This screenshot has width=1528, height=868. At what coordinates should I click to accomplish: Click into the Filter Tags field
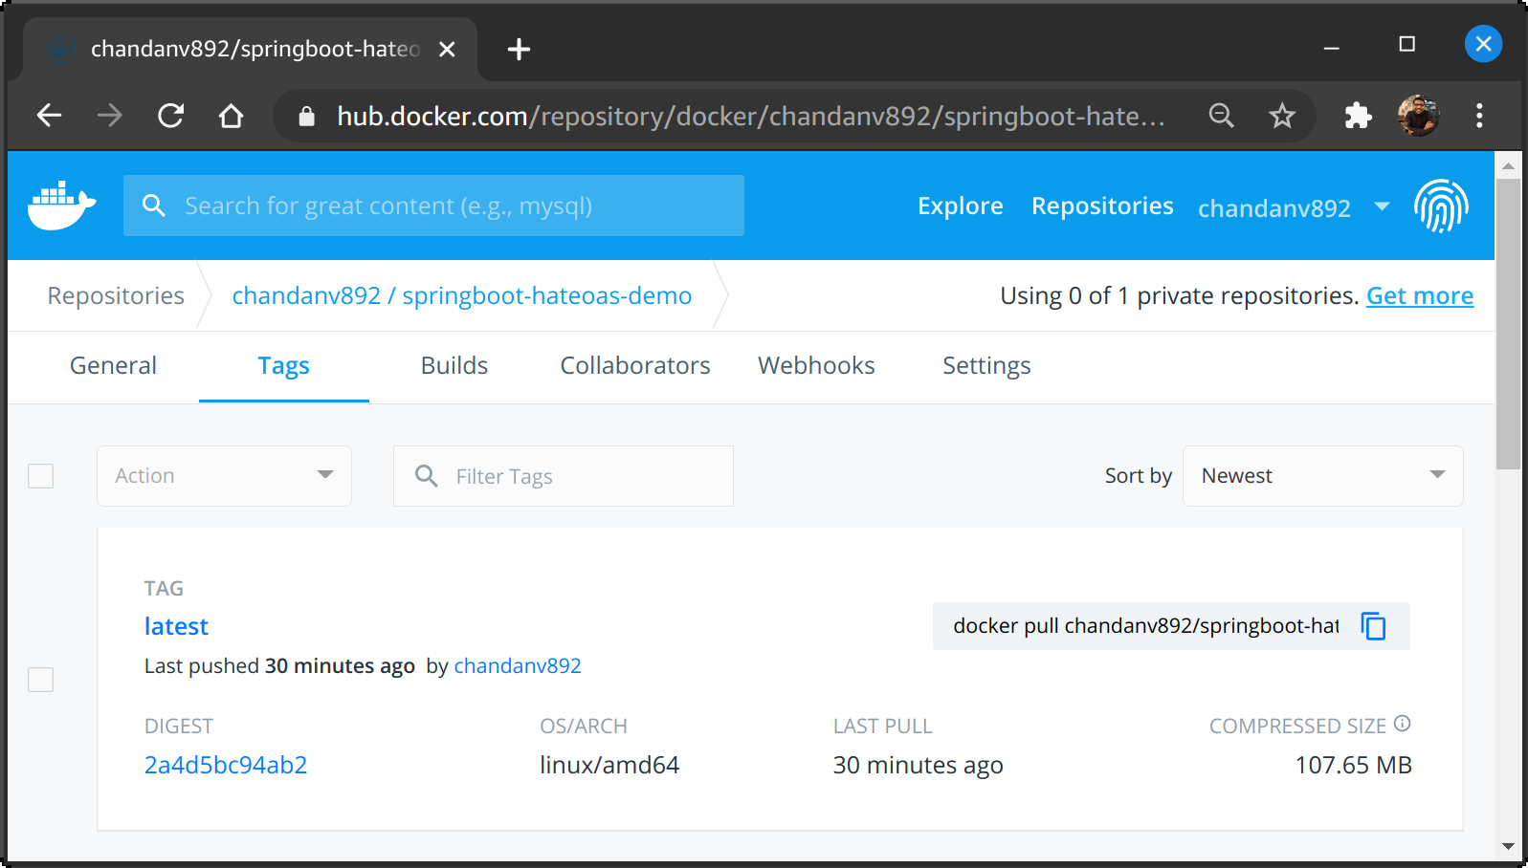click(564, 475)
